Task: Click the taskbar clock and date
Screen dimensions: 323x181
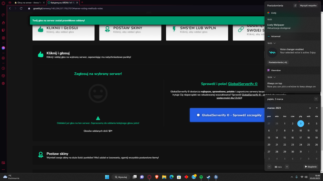Action: pos(315,177)
